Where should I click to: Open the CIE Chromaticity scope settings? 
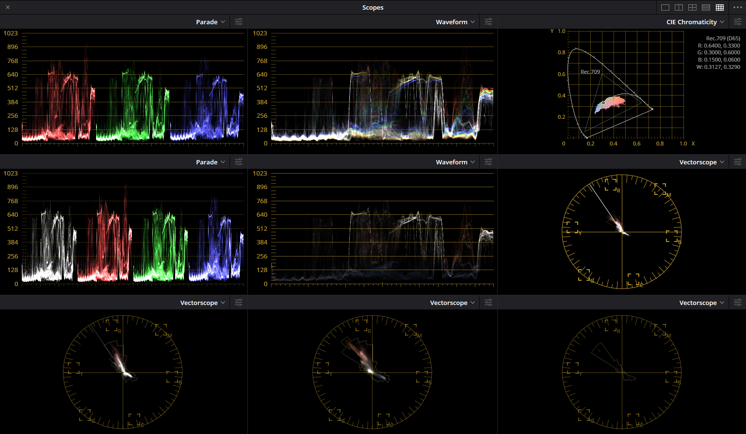[x=738, y=21]
